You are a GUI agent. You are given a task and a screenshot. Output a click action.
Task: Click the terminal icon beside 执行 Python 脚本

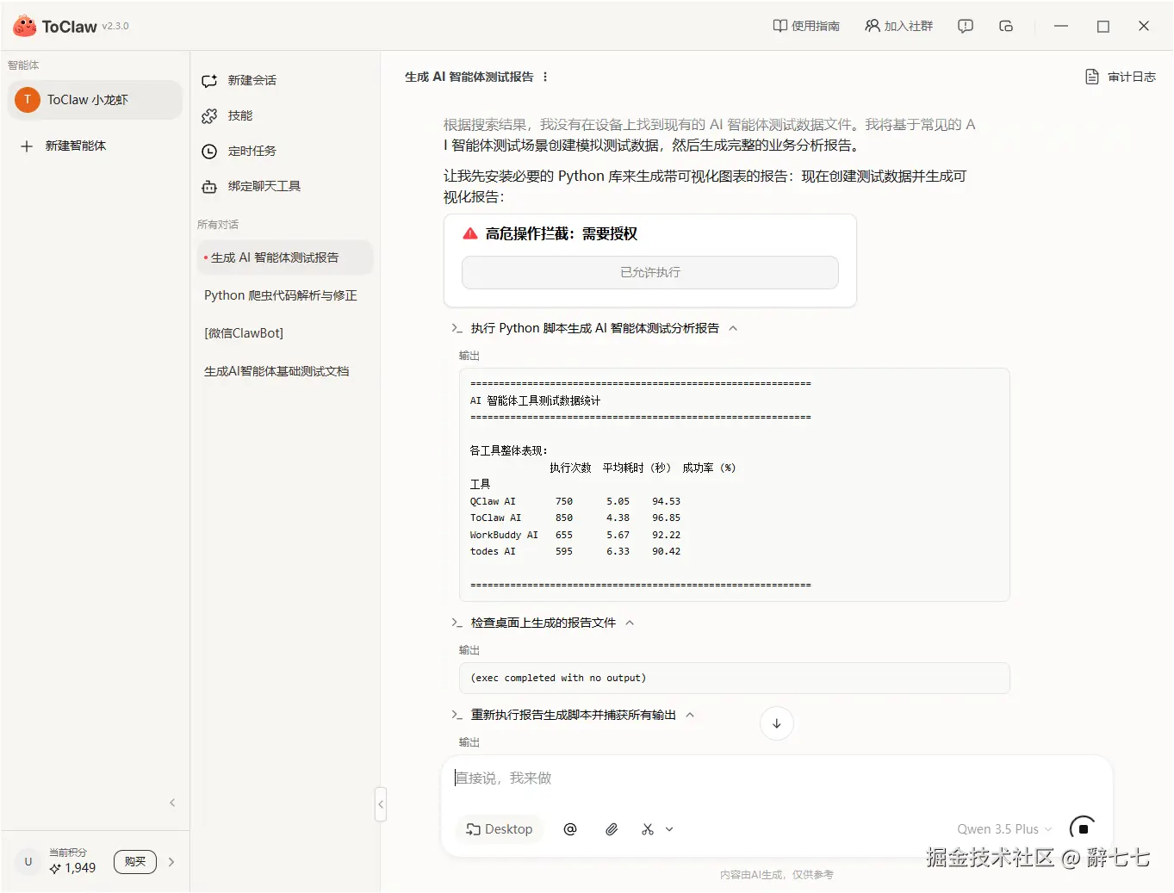(x=457, y=328)
